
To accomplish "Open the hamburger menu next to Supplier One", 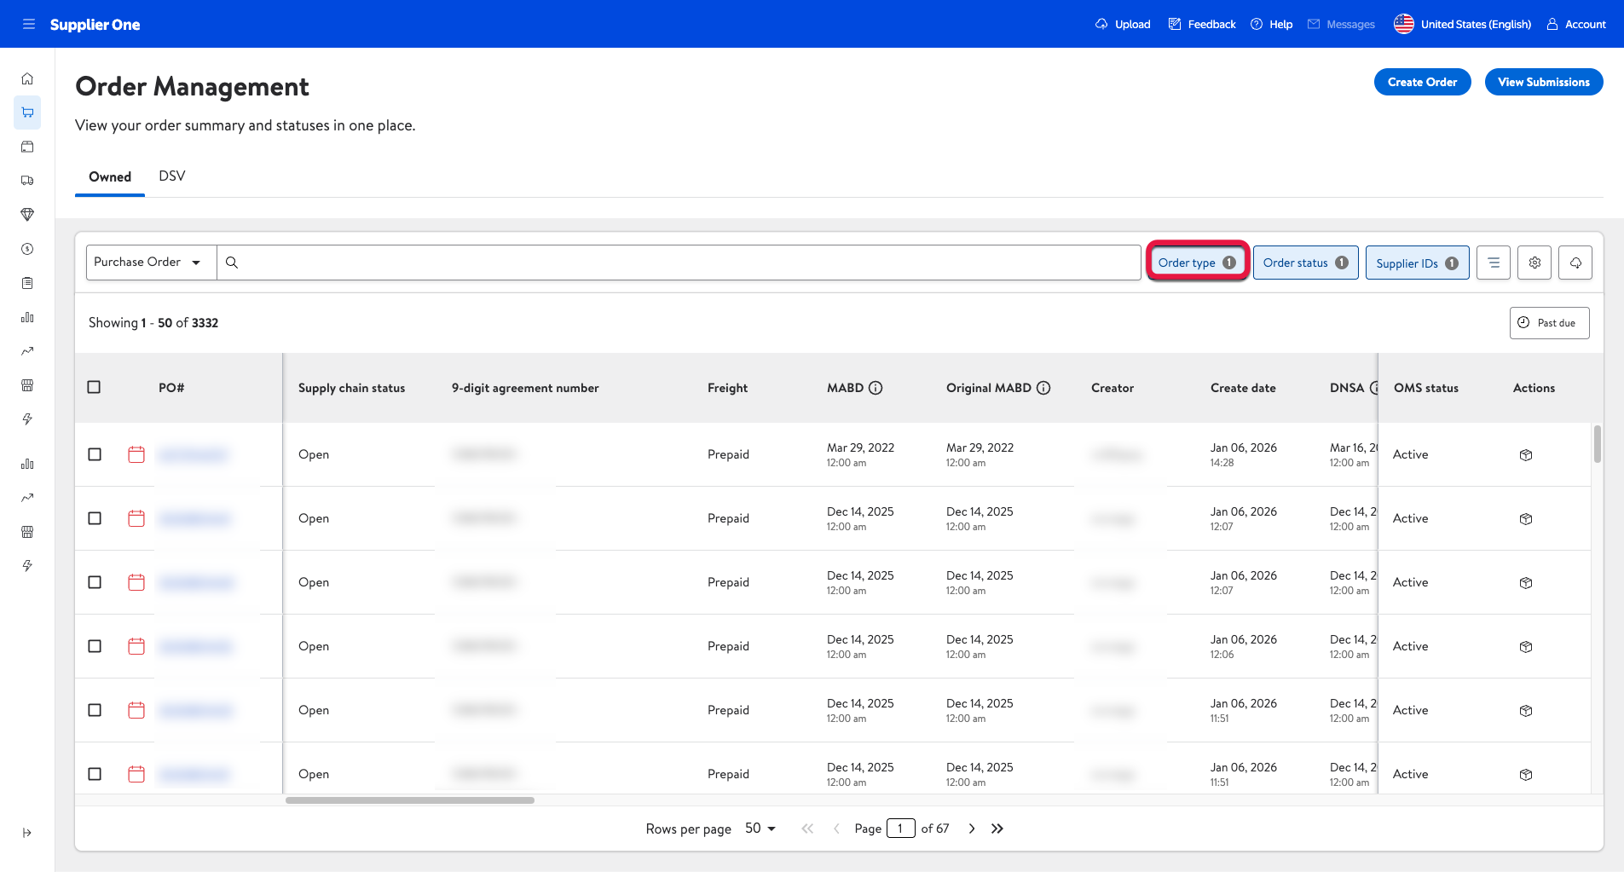I will click(x=28, y=24).
